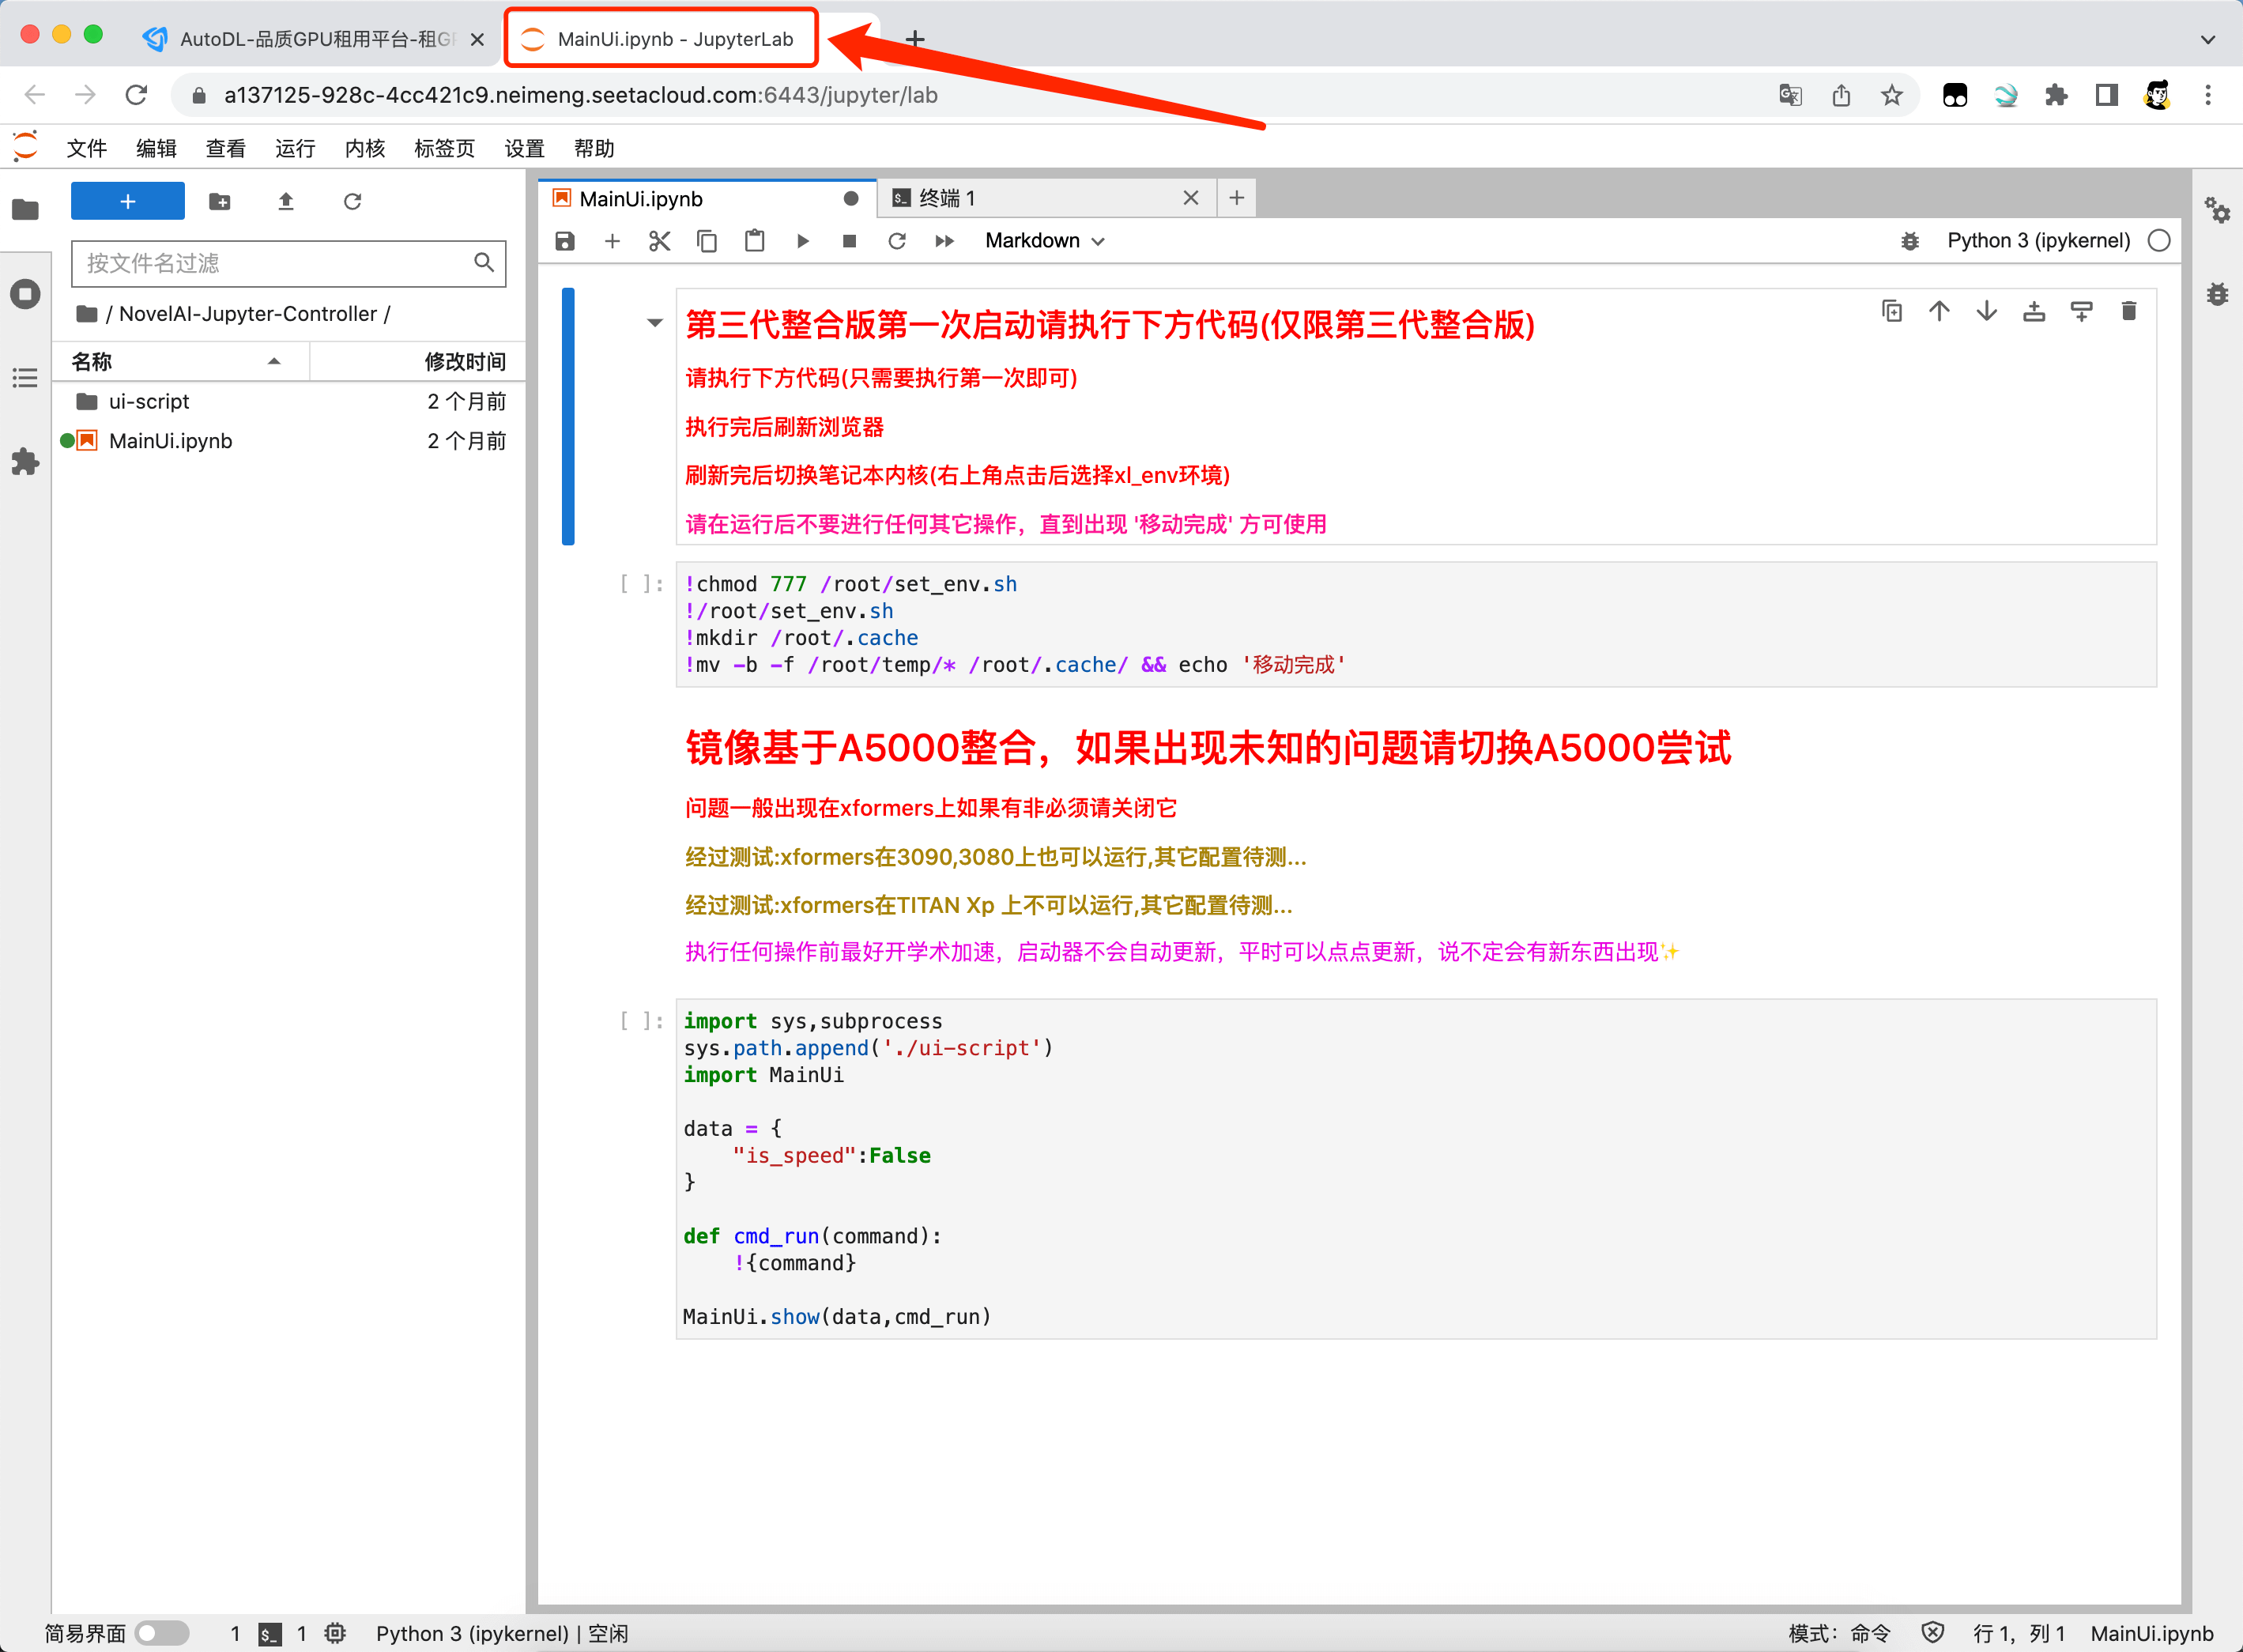2243x1652 pixels.
Task: Delete the selected cell with the trash icon
Action: 2128,312
